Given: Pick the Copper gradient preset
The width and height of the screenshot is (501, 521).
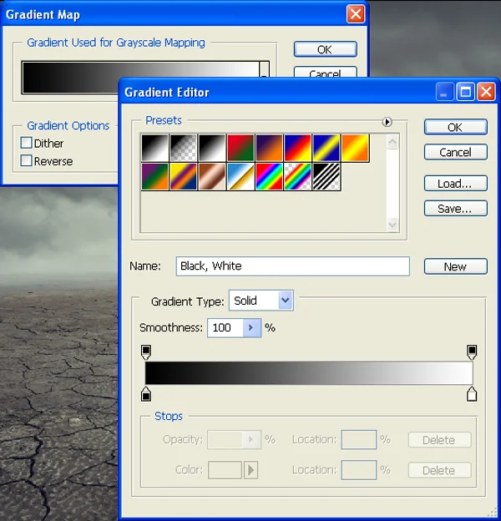Looking at the screenshot, I should pos(212,176).
